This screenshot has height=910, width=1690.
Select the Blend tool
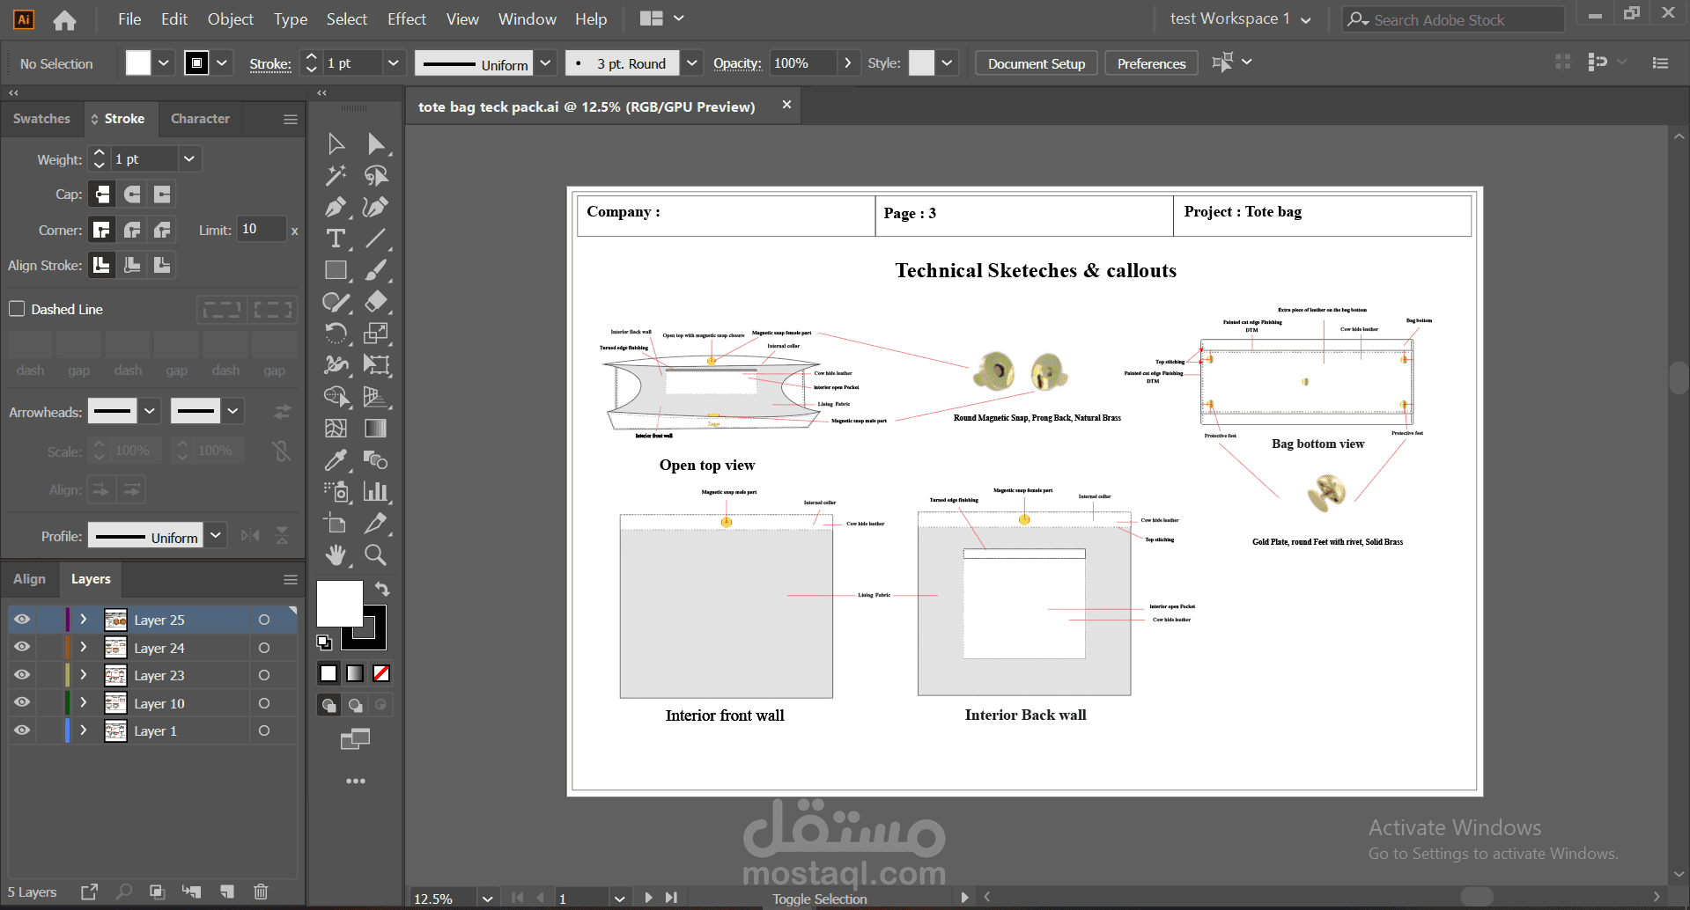[376, 460]
